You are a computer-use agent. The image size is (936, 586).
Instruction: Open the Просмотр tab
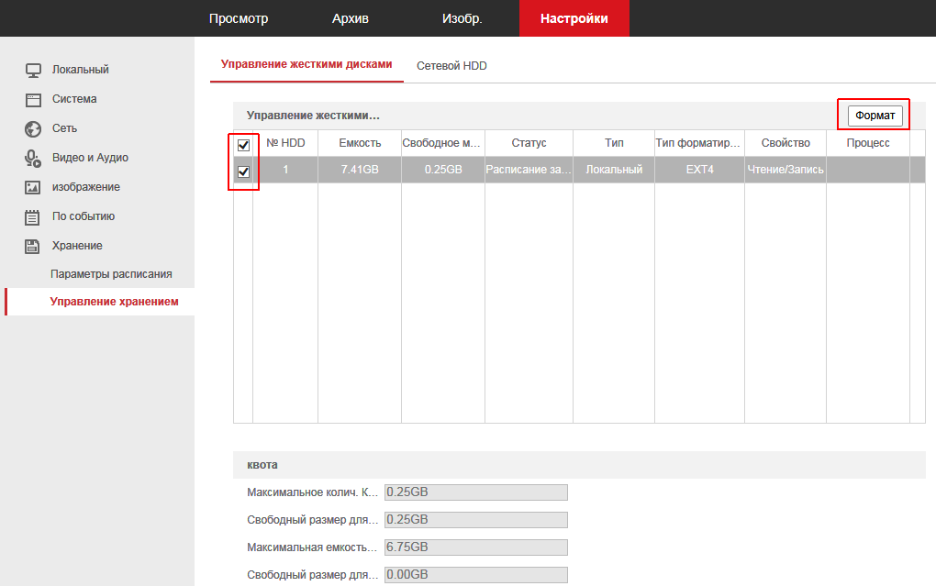click(x=239, y=18)
